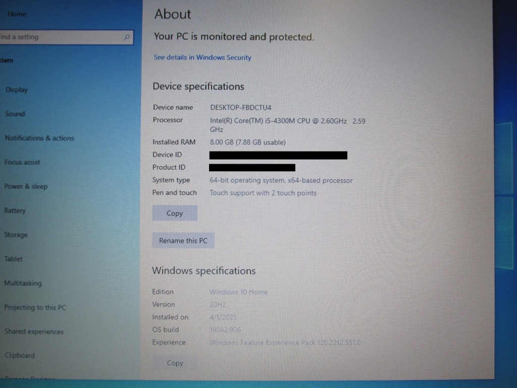The image size is (517, 388).
Task: Select OS build 19042.906 value
Action: click(225, 330)
